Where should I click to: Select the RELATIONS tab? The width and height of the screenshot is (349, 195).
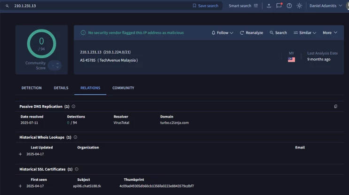point(90,88)
